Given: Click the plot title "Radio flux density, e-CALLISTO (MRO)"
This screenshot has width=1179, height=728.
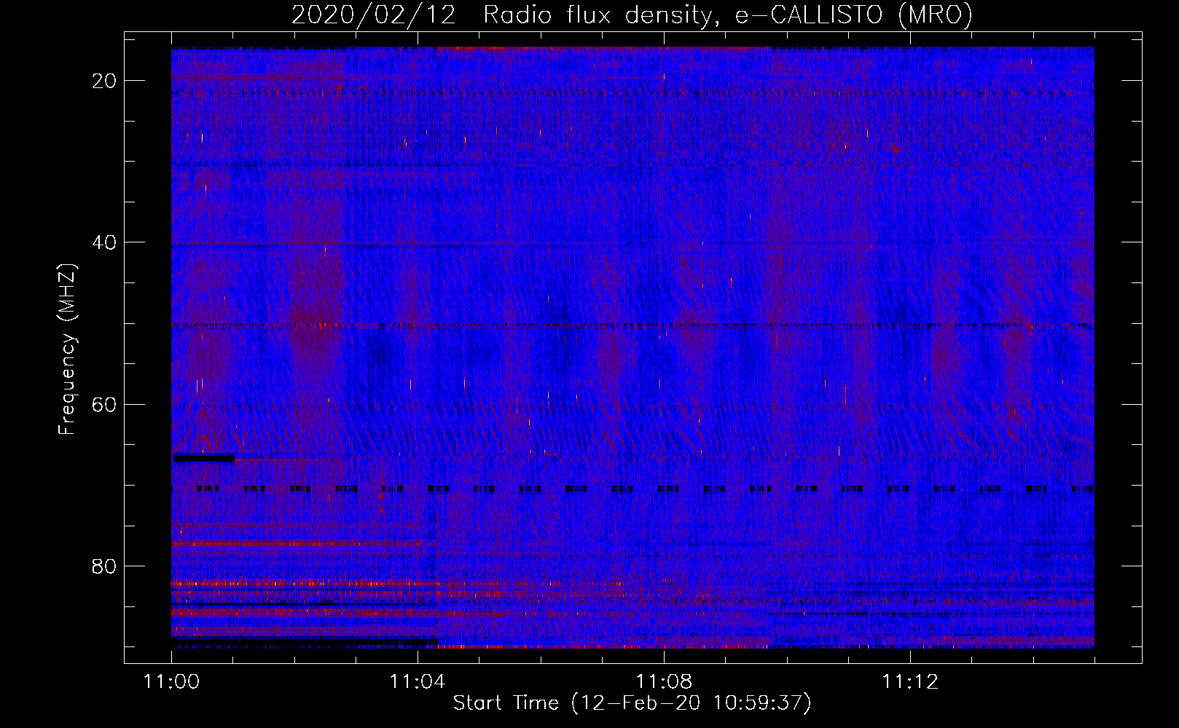Looking at the screenshot, I should tap(728, 15).
